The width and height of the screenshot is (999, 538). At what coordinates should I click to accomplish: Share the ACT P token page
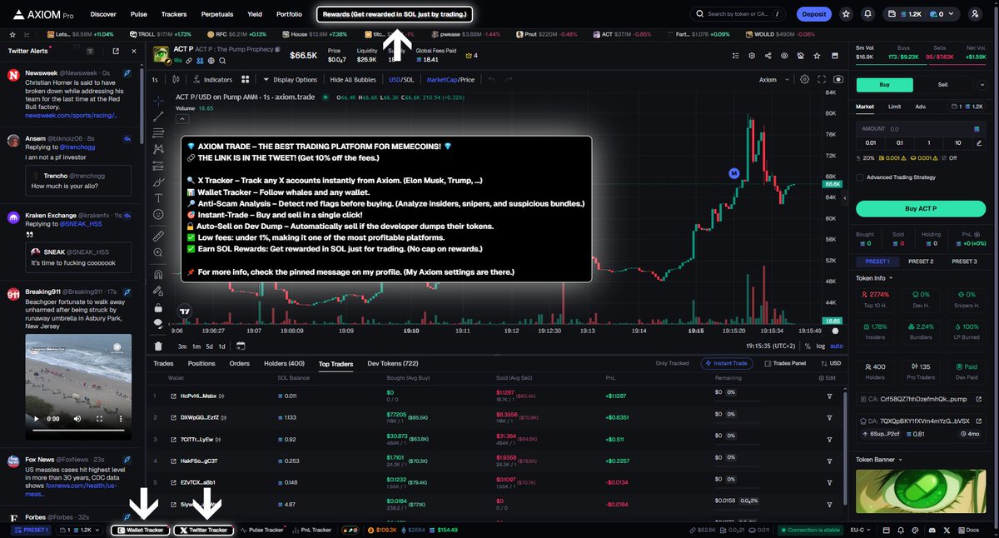767,56
